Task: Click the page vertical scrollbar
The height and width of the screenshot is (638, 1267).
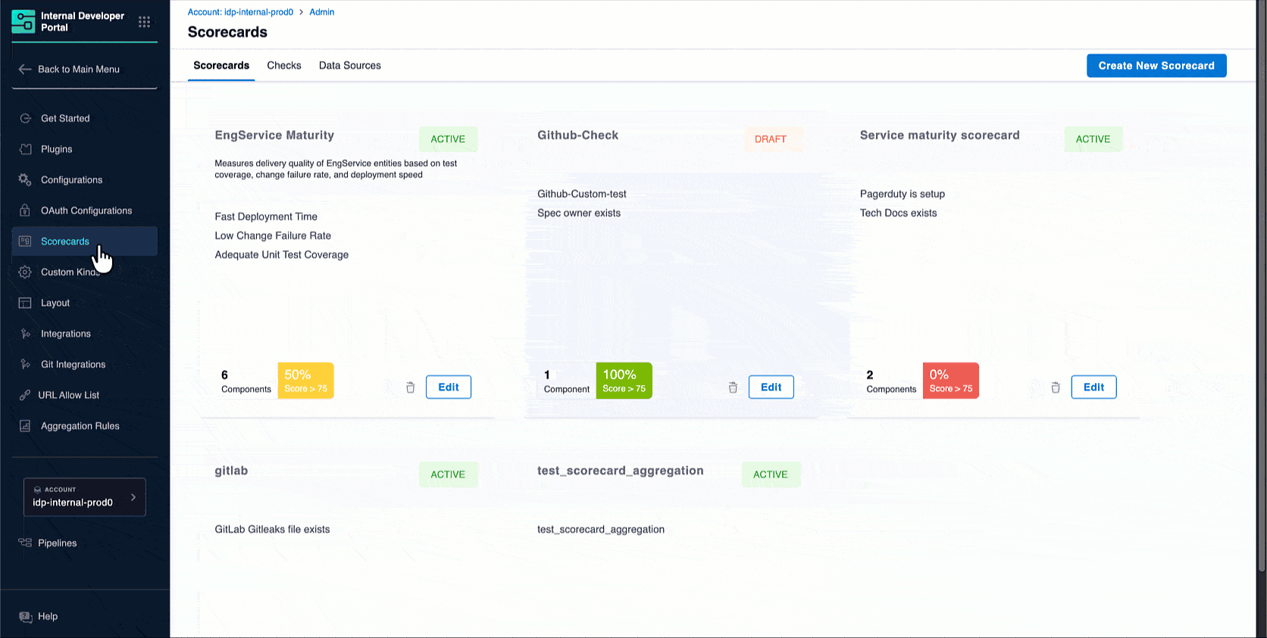Action: 1262,286
